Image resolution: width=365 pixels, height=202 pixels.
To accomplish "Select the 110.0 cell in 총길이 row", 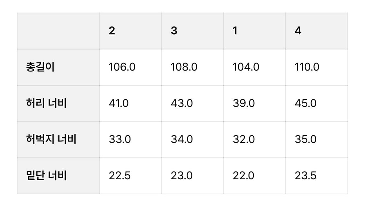I will coord(307,67).
